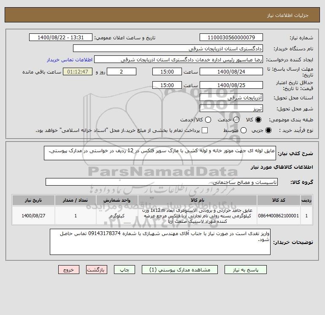Click the ردیف column header
Screen dimensions: 325x315
click(306, 200)
